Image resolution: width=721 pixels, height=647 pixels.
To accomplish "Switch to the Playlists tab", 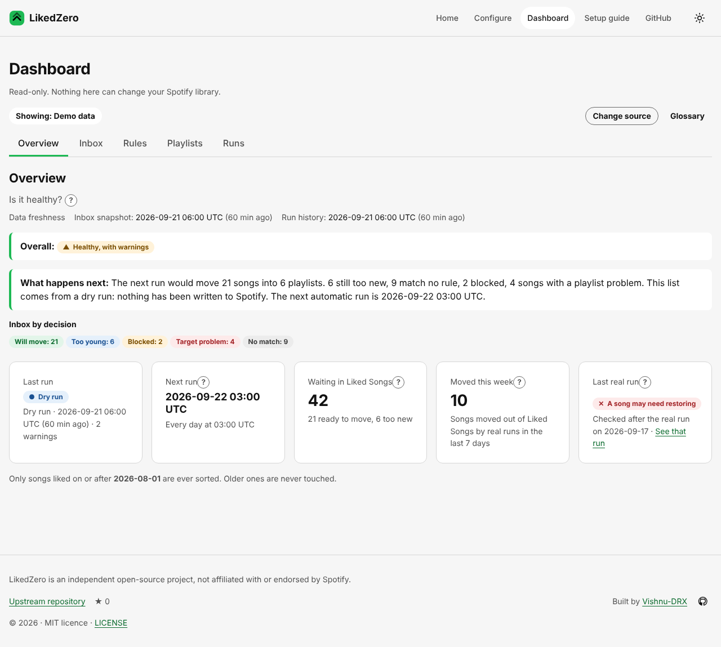I will [x=185, y=144].
